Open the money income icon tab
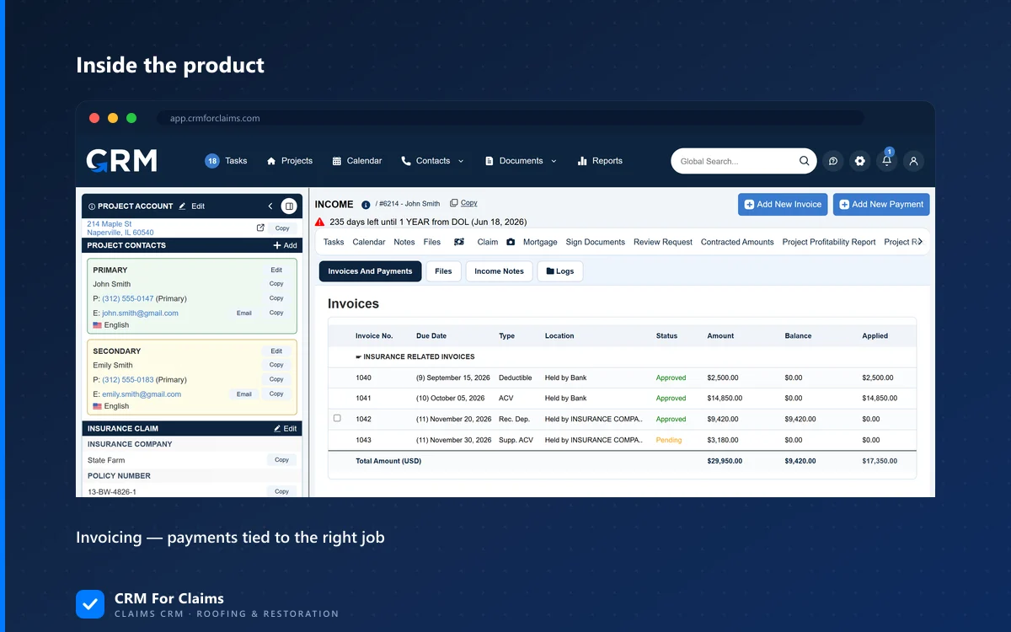The width and height of the screenshot is (1011, 632). [x=459, y=242]
